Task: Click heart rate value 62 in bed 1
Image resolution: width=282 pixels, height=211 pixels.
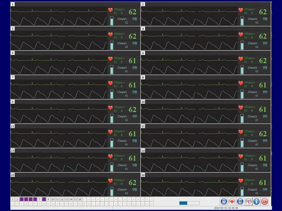Action: click(133, 12)
